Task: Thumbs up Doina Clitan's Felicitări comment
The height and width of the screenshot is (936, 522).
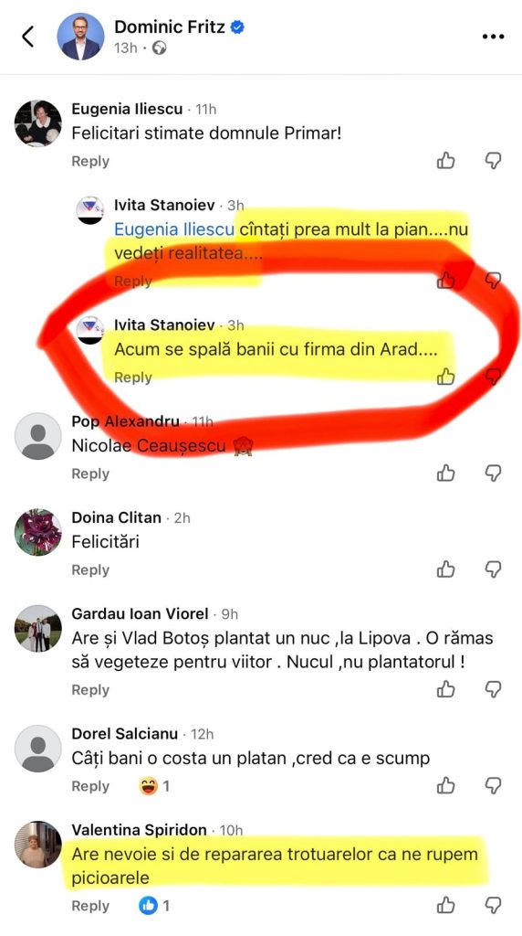Action: click(x=446, y=569)
